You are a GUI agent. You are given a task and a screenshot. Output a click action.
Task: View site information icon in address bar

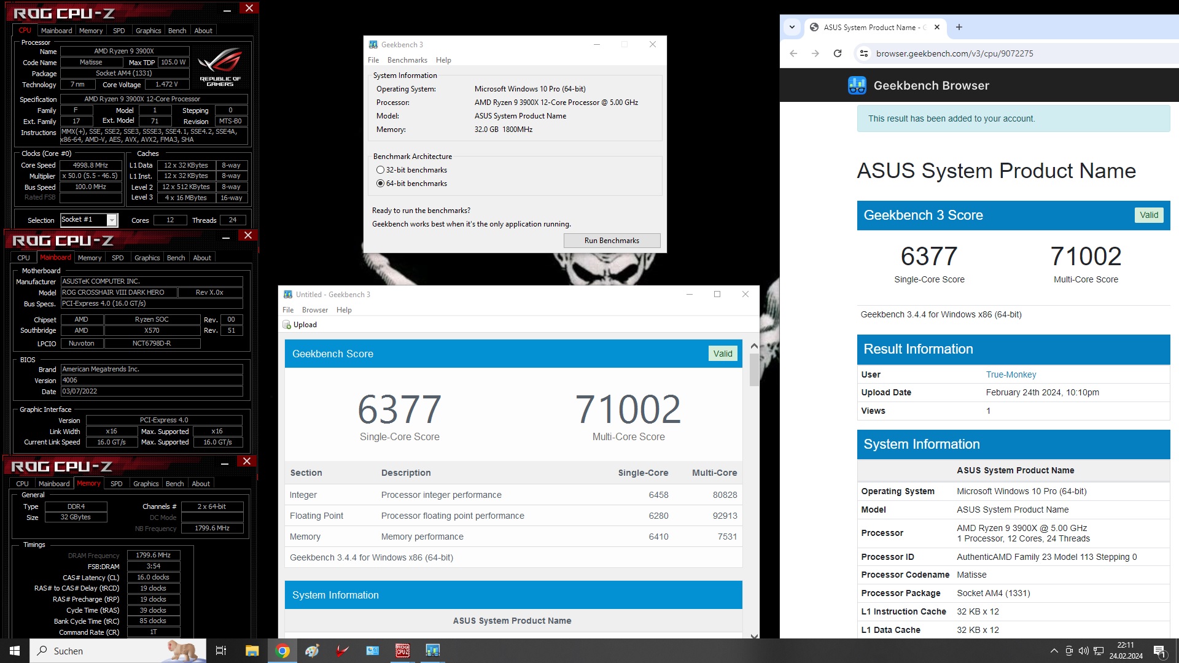[864, 53]
